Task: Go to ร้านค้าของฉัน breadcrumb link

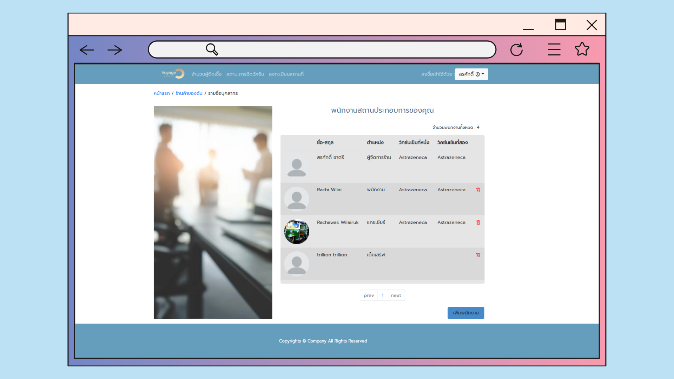Action: [189, 93]
